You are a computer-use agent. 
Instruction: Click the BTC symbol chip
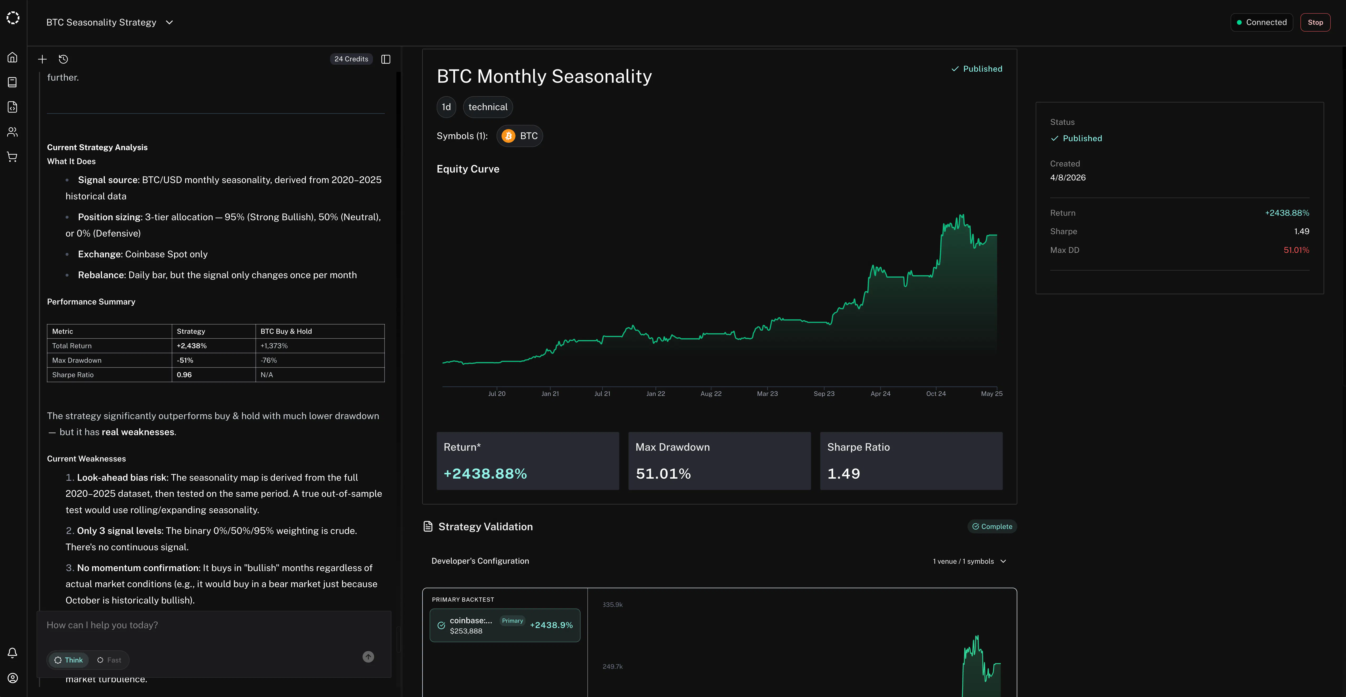pyautogui.click(x=519, y=136)
